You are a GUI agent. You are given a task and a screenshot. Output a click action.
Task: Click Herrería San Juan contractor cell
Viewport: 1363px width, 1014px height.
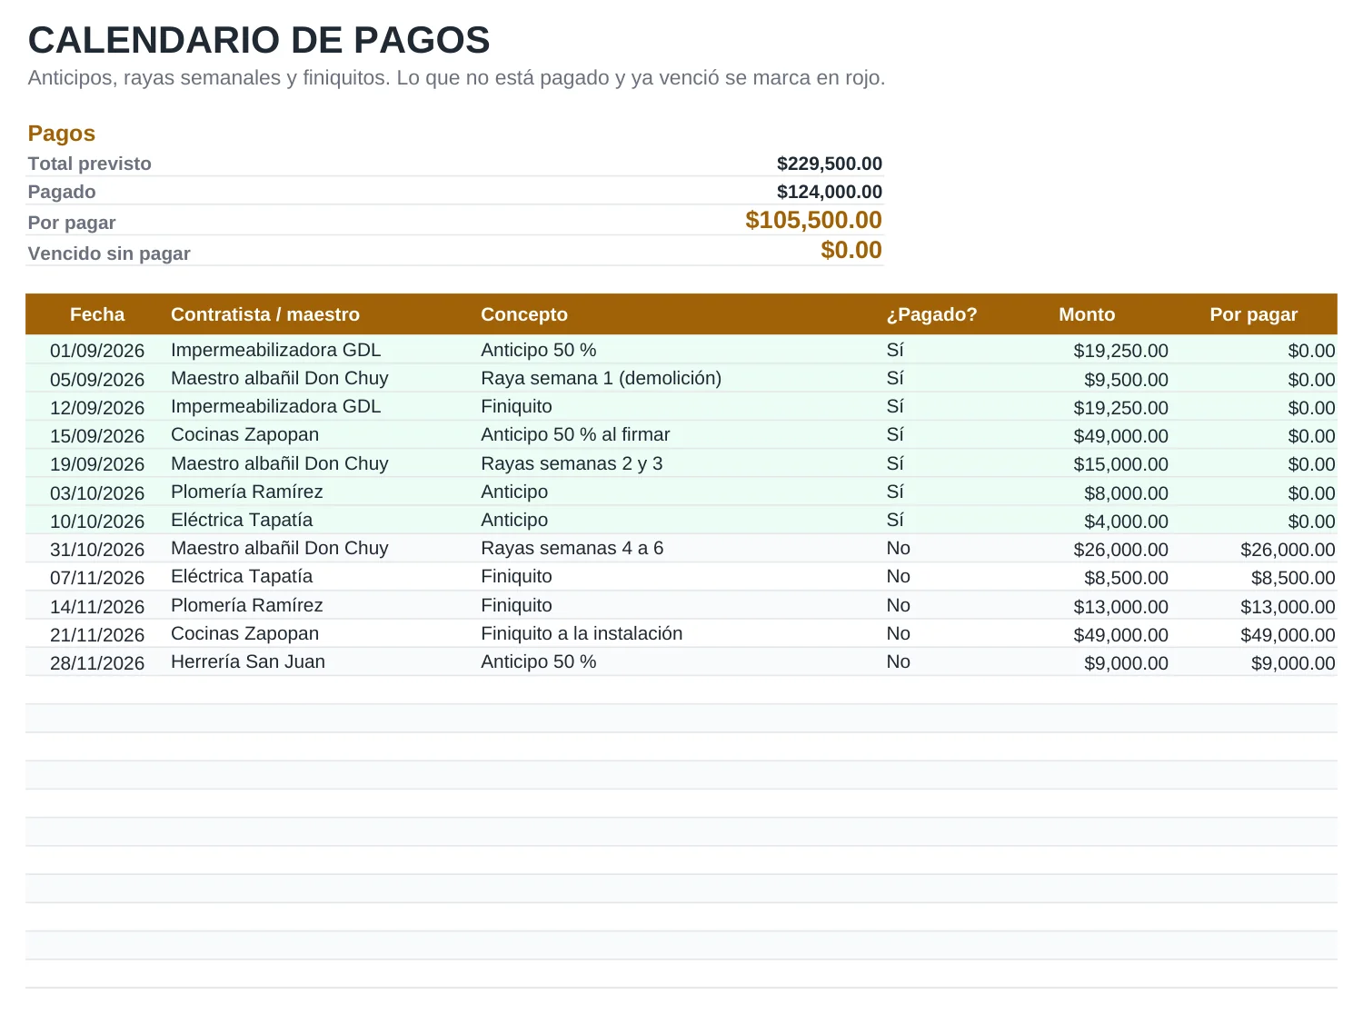pyautogui.click(x=248, y=661)
